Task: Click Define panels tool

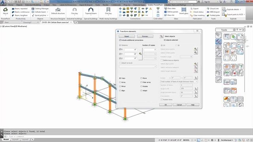Action: pos(171,12)
